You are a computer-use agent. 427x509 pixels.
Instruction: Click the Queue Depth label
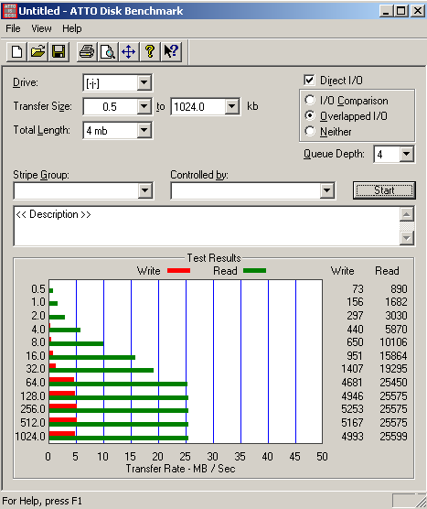pyautogui.click(x=334, y=154)
